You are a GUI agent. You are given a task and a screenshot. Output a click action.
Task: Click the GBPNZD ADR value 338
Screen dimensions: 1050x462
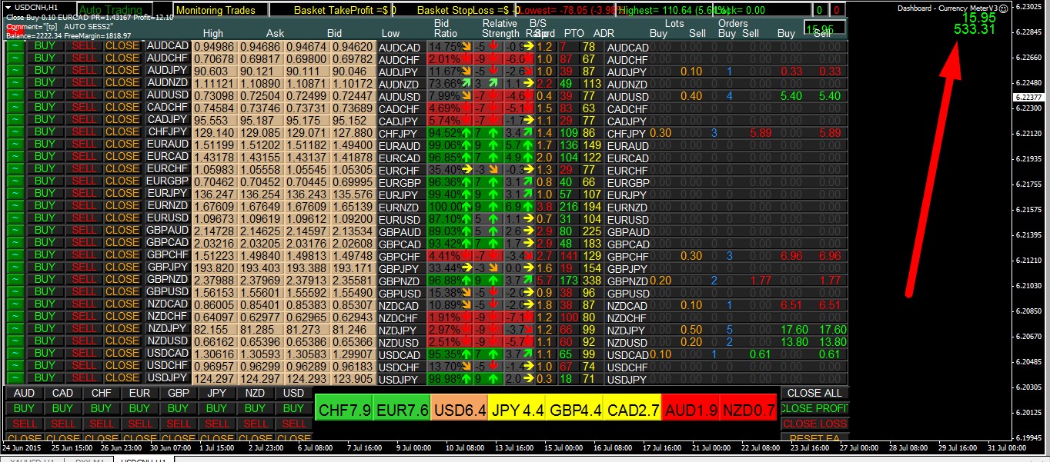[591, 281]
